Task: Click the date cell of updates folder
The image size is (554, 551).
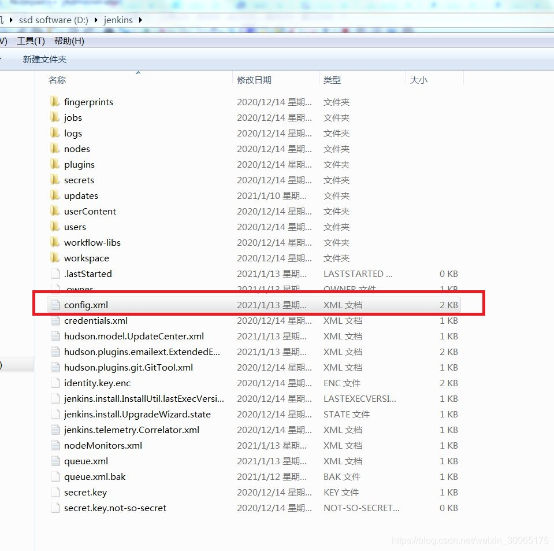Action: [272, 195]
